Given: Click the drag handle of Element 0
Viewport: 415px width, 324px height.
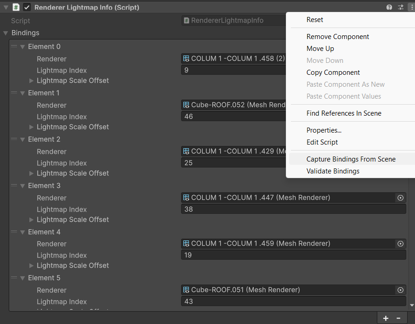Looking at the screenshot, I should (x=14, y=46).
